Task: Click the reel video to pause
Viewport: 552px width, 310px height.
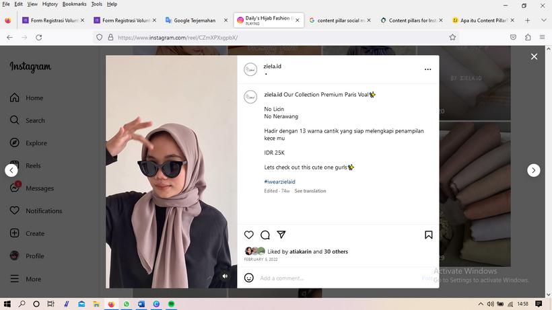Action: (172, 171)
